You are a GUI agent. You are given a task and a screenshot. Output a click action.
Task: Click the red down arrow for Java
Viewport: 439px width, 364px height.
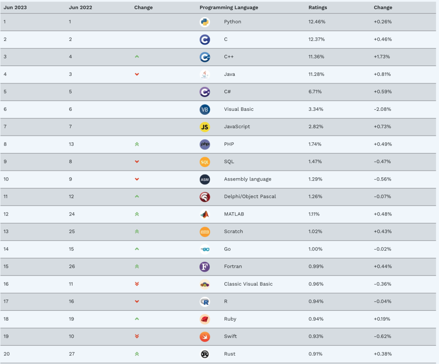(137, 74)
